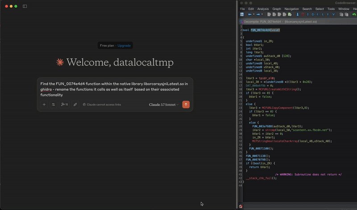Open Ghidra Search menu
This screenshot has width=357, height=210.
point(307,9)
